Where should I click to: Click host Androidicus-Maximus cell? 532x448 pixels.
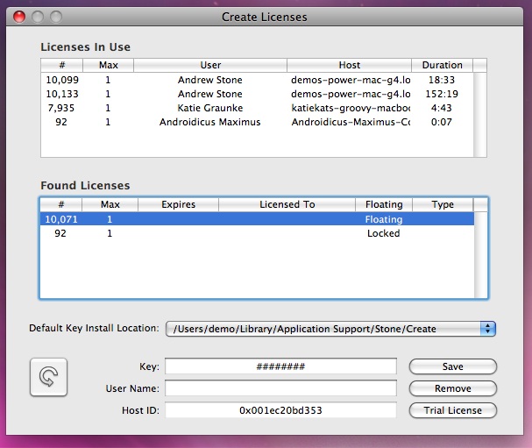tap(351, 122)
